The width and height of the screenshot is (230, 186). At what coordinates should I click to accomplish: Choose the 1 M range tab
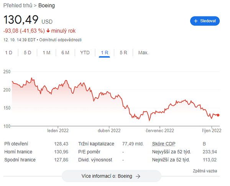(x=46, y=53)
